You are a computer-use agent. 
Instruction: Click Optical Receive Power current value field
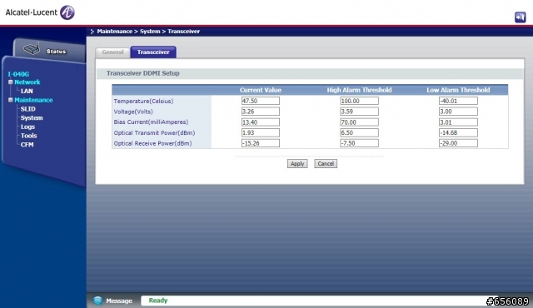(x=261, y=143)
